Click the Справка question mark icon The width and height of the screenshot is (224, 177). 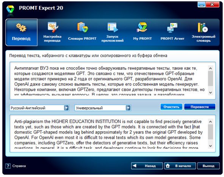8,166
